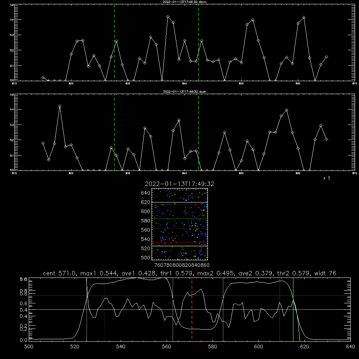Click the peak diamond near 818 in dusk plot

pyautogui.click(x=60, y=106)
